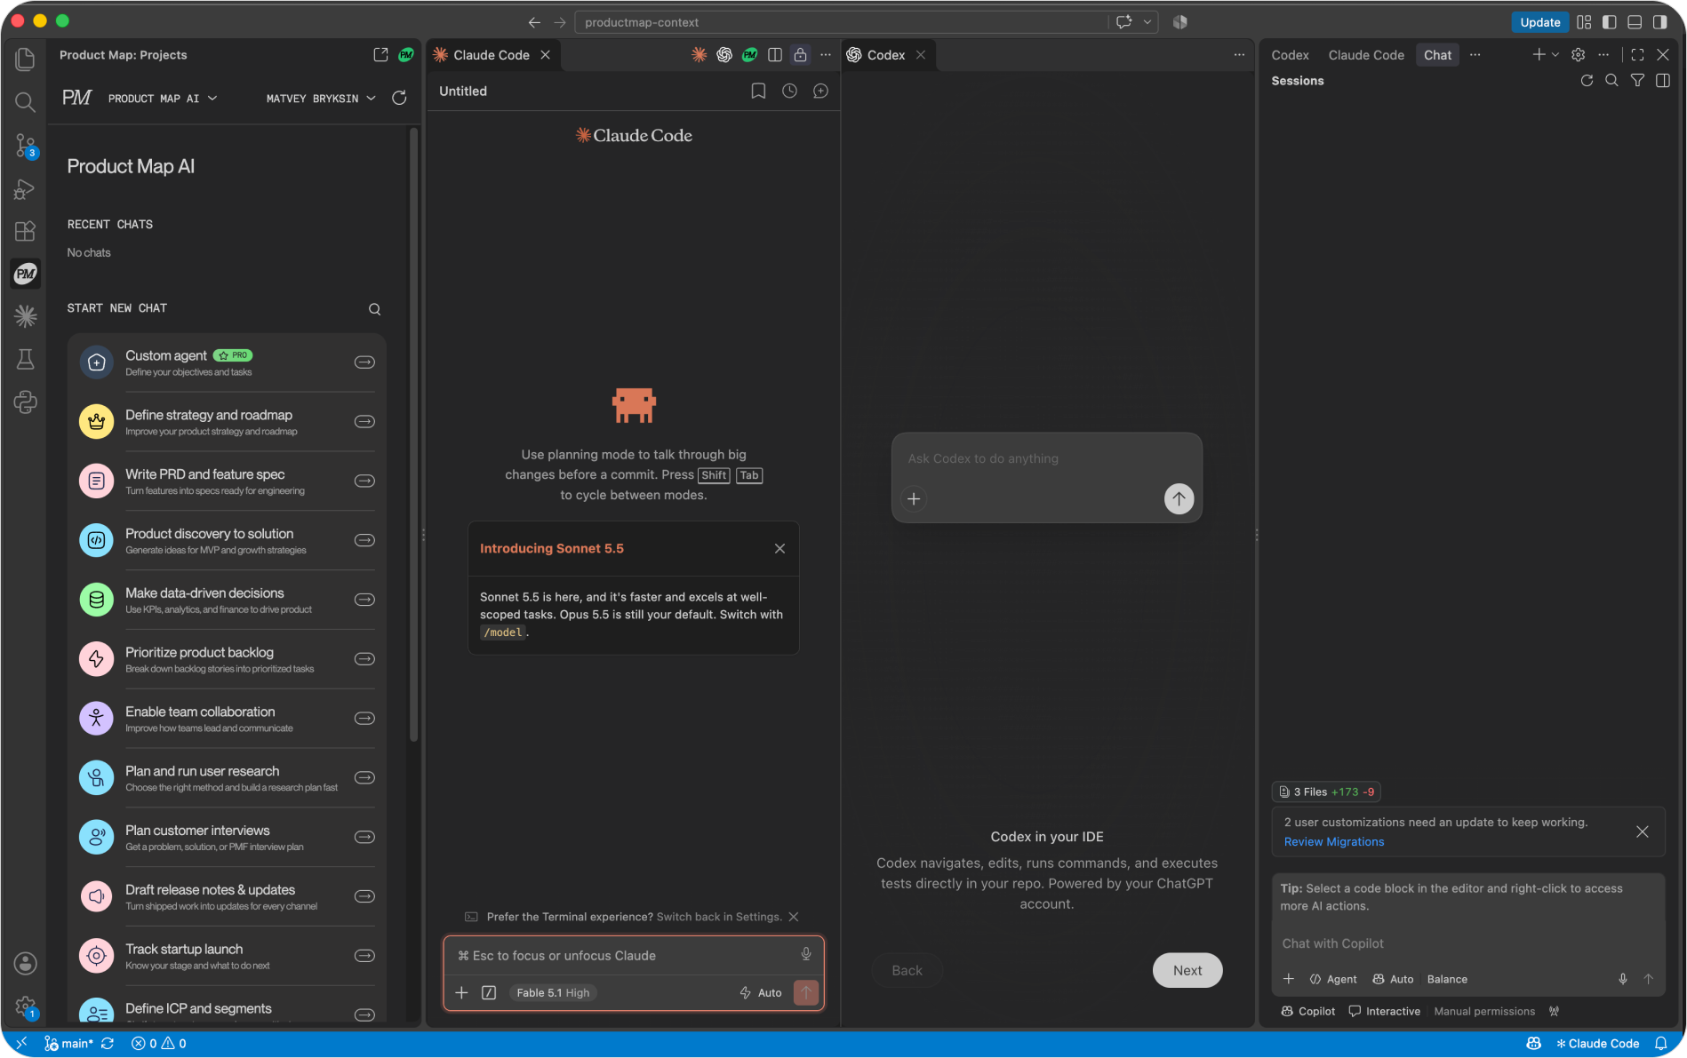Toggle Auto mode in Claude Code input
Viewport: 1687px width, 1058px height.
[x=761, y=993]
